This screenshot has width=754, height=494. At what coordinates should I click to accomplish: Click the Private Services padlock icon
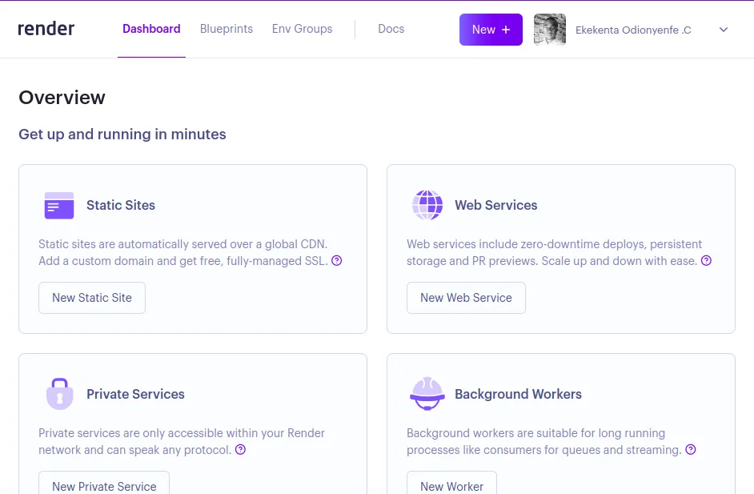coord(59,394)
